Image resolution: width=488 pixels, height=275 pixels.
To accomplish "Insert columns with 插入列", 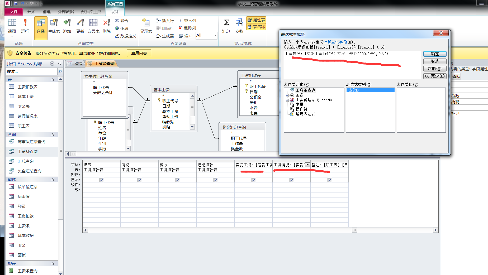I will coord(187,20).
